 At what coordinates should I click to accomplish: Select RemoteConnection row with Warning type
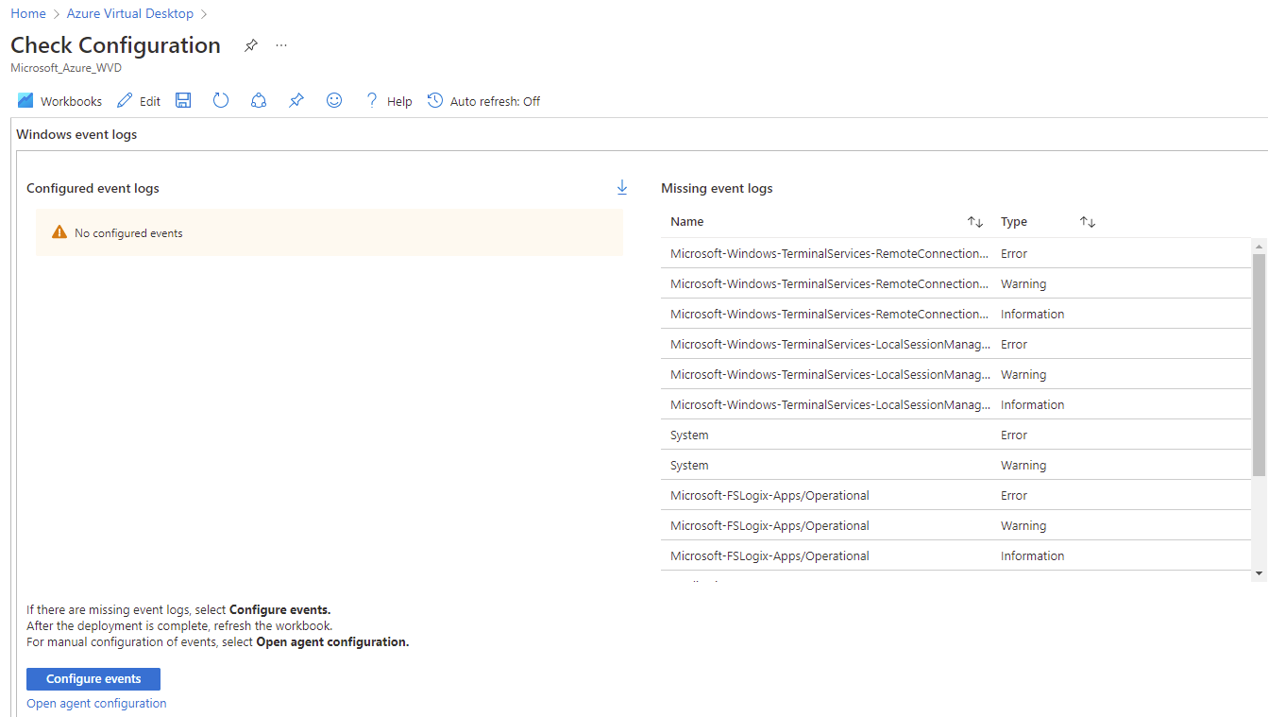tap(956, 283)
